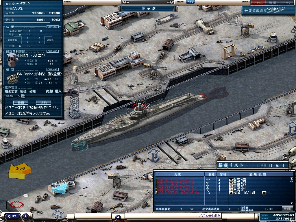
Task: Click the round icon in bottom bar
Action: coord(118,217)
